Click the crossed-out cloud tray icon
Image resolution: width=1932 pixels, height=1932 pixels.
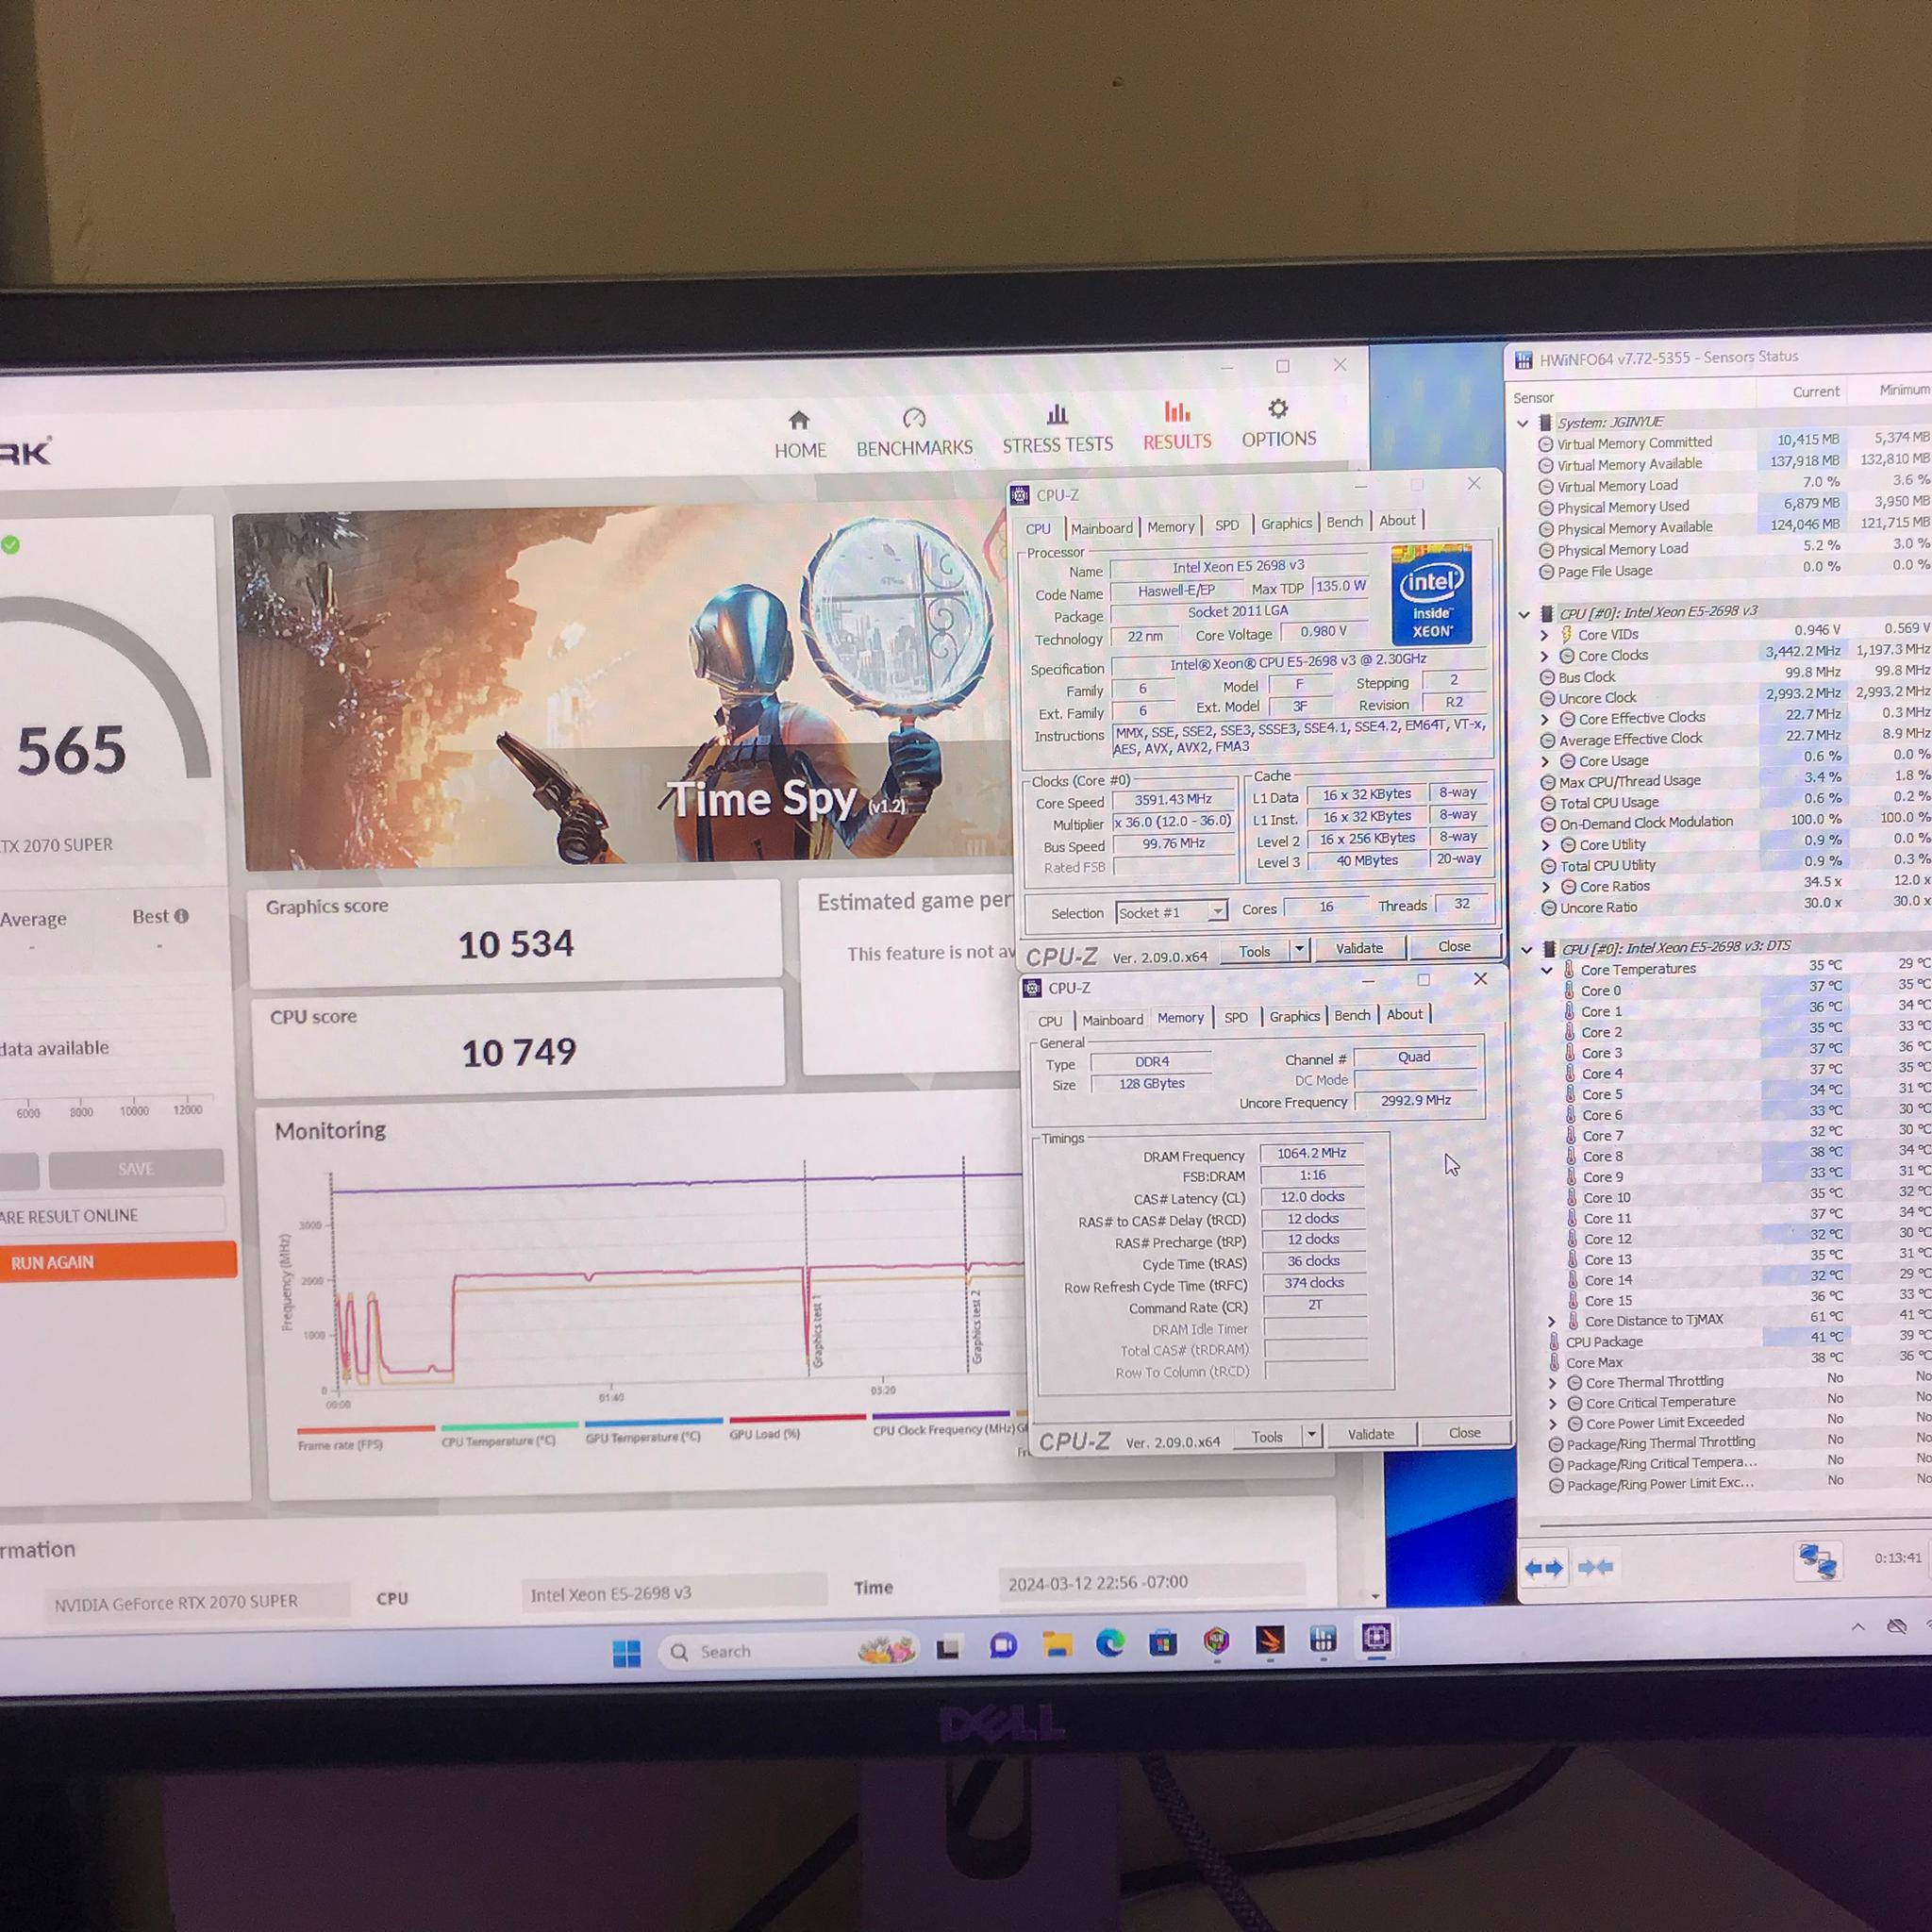1897,1625
